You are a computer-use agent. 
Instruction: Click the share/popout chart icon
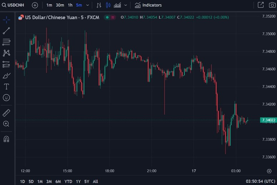click(261, 5)
